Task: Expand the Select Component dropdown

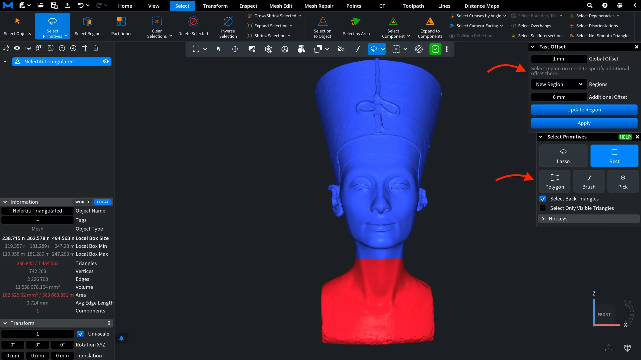Action: coord(409,36)
